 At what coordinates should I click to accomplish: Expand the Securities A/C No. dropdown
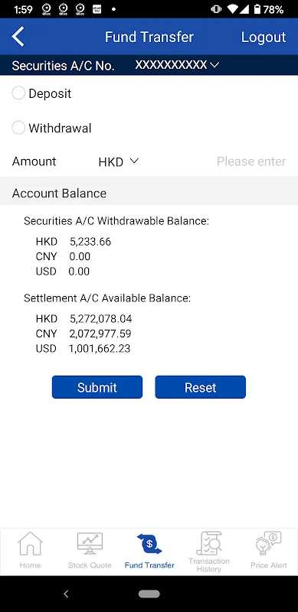(x=177, y=65)
